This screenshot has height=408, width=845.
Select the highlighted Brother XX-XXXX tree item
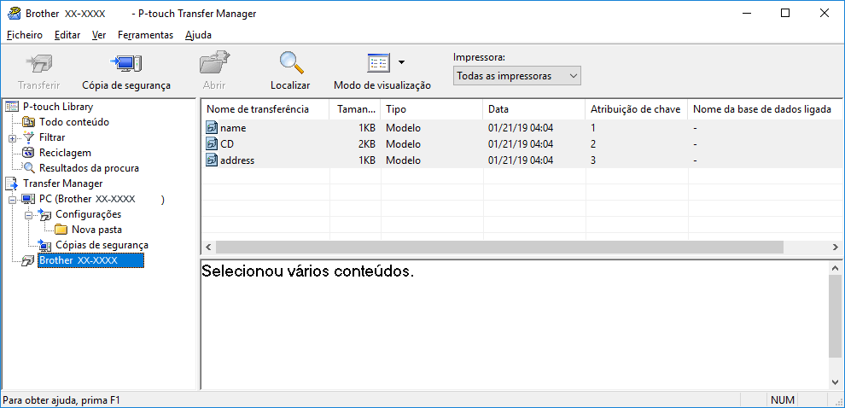tap(90, 261)
